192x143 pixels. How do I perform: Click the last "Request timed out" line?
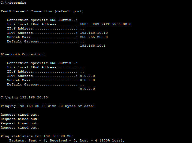[20, 127]
